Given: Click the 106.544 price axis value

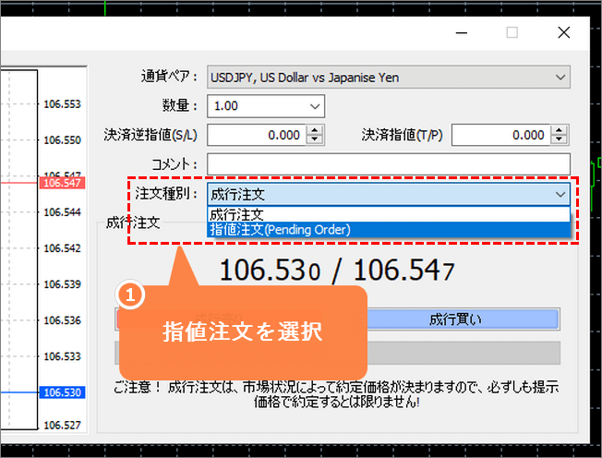Looking at the screenshot, I should (62, 212).
